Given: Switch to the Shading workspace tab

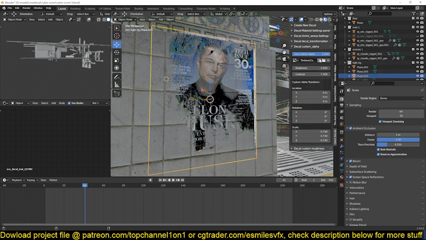Looking at the screenshot, I should 138,9.
